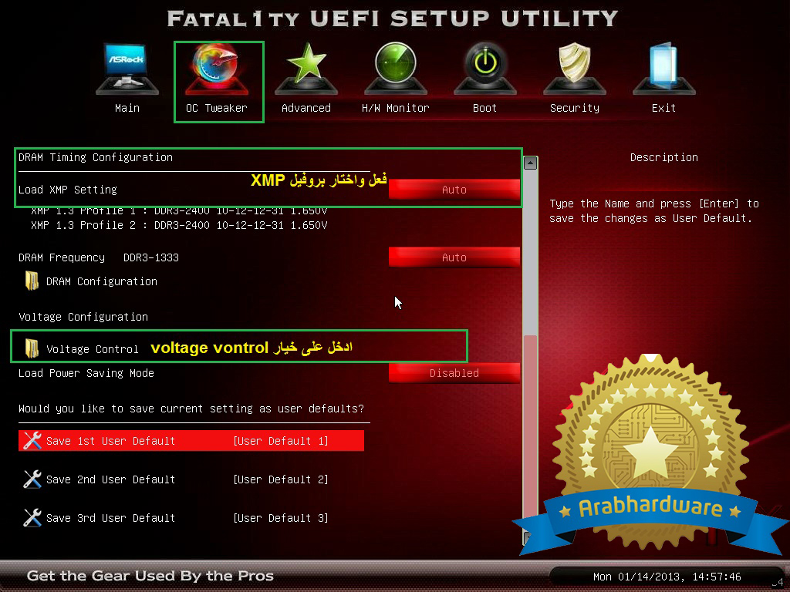Edit the [User Default 3] name field
The height and width of the screenshot is (592, 790).
tap(281, 518)
